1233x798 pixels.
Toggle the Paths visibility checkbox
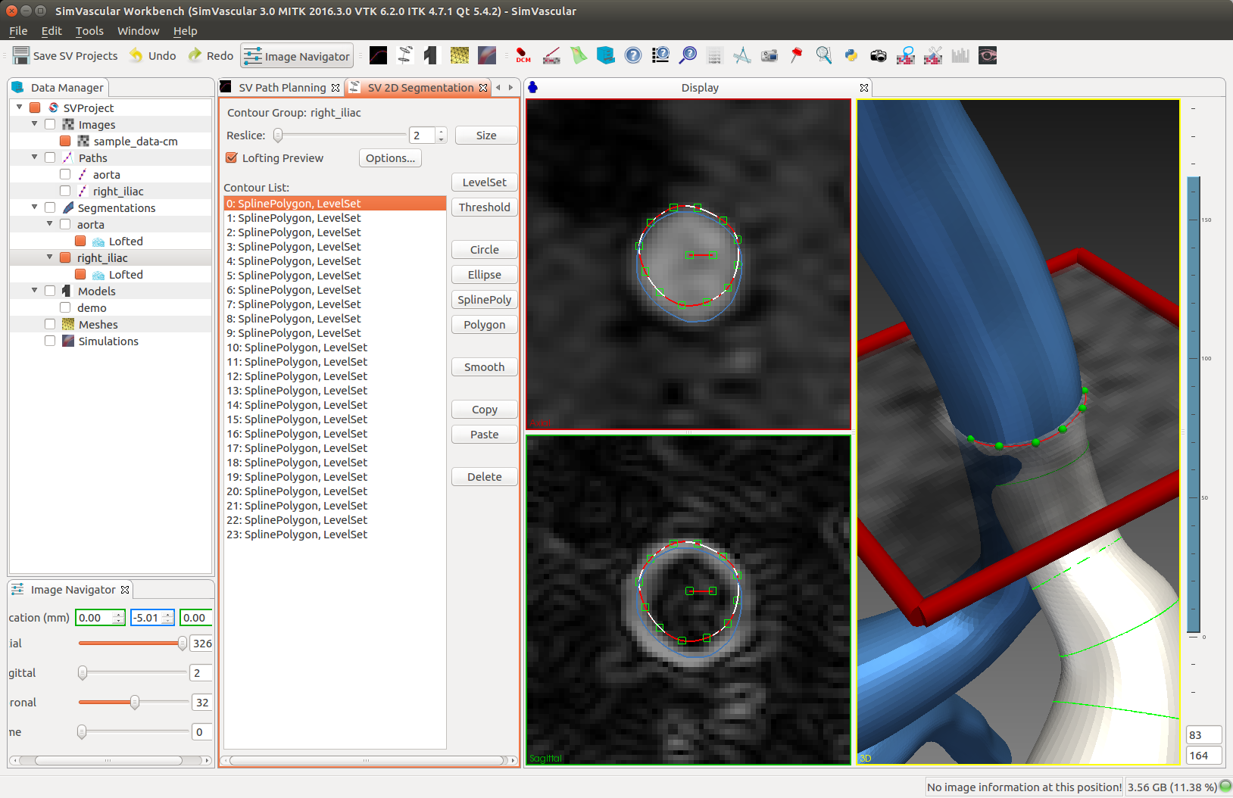[x=50, y=157]
